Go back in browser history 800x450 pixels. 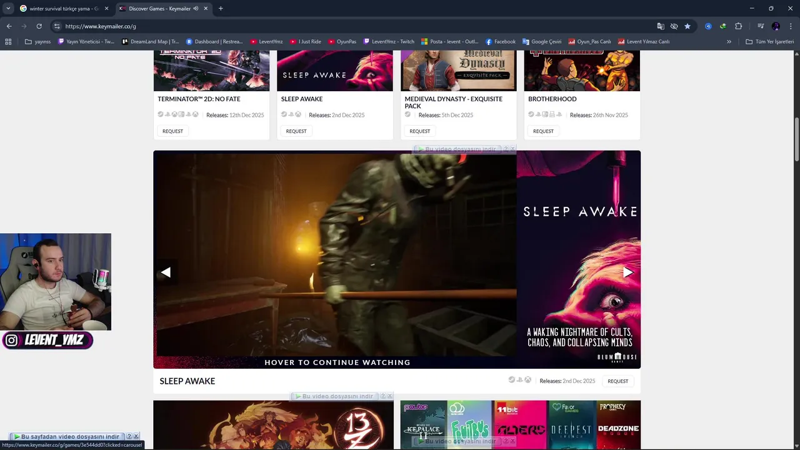pyautogui.click(x=9, y=26)
